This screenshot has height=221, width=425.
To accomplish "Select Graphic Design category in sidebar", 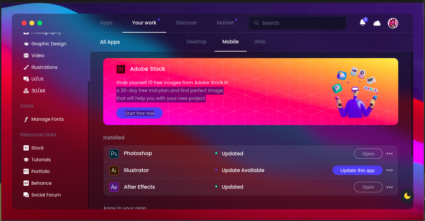I will pos(49,44).
